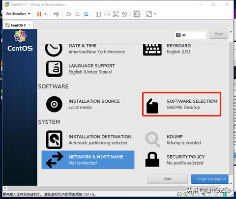Click the Help! button
236x199 pixels.
[219, 34]
